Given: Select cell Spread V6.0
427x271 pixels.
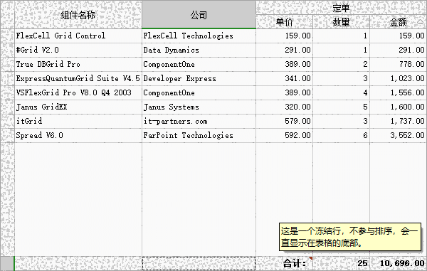Looking at the screenshot, I should (x=78, y=135).
